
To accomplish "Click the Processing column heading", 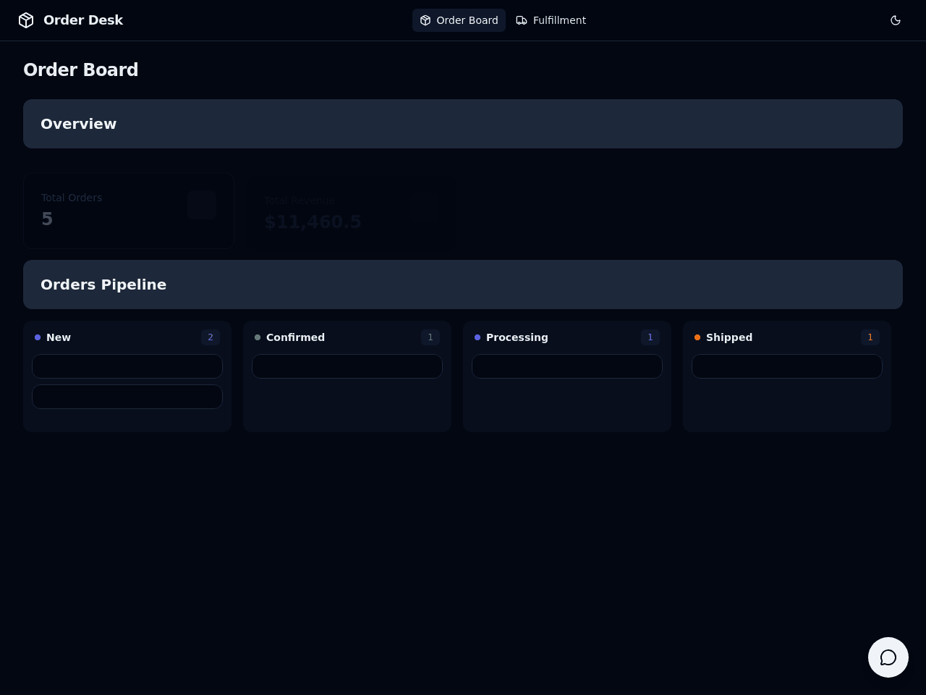I will point(517,337).
